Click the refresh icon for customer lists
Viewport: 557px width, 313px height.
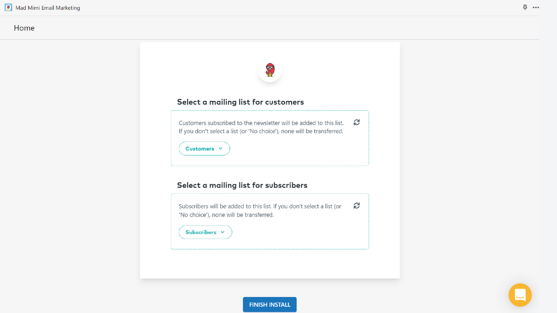(x=356, y=122)
